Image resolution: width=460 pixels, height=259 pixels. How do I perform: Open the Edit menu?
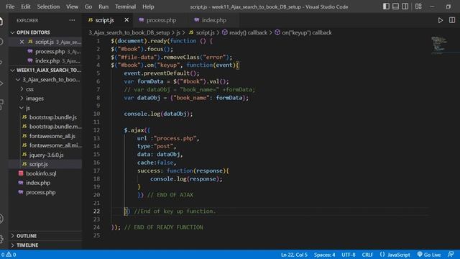(26, 6)
